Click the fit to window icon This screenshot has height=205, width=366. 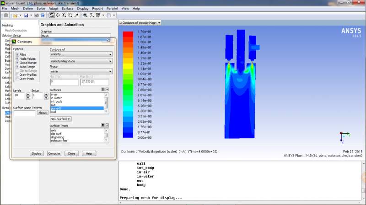(86, 16)
